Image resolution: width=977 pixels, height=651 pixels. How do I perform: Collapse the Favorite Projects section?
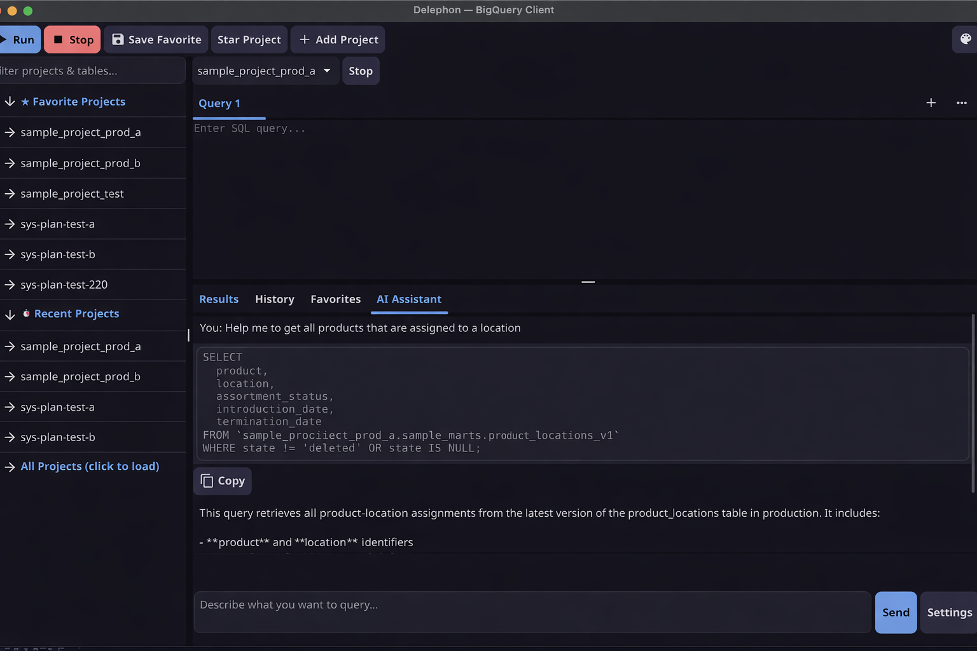point(9,101)
